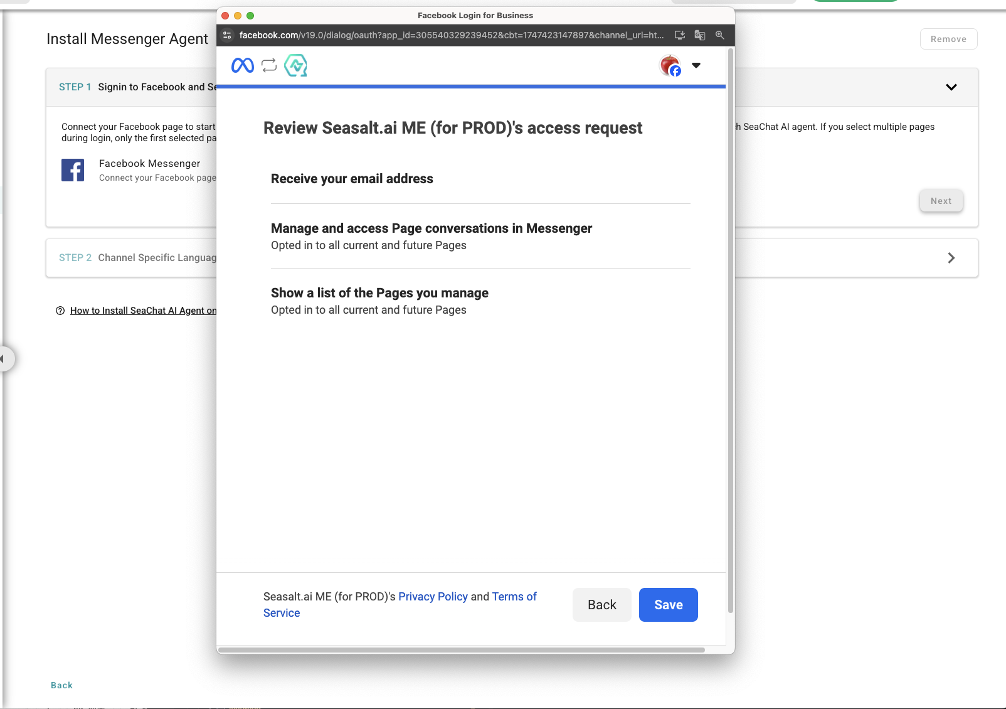Open the account switcher dropdown arrow

tap(696, 65)
